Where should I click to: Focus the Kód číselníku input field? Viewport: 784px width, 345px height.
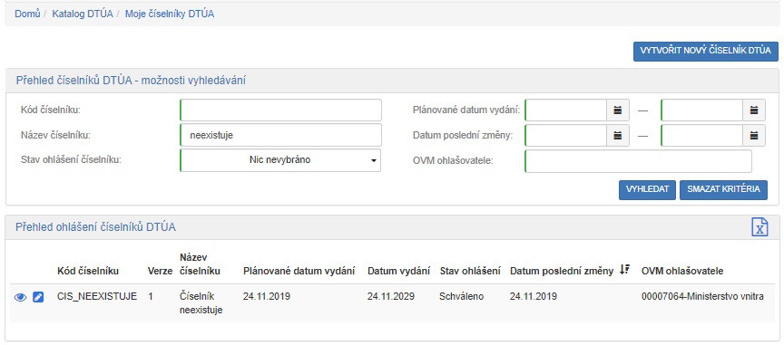pos(280,110)
